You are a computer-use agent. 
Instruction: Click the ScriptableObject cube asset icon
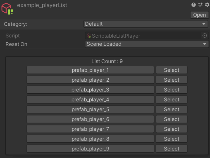pos(7,9)
